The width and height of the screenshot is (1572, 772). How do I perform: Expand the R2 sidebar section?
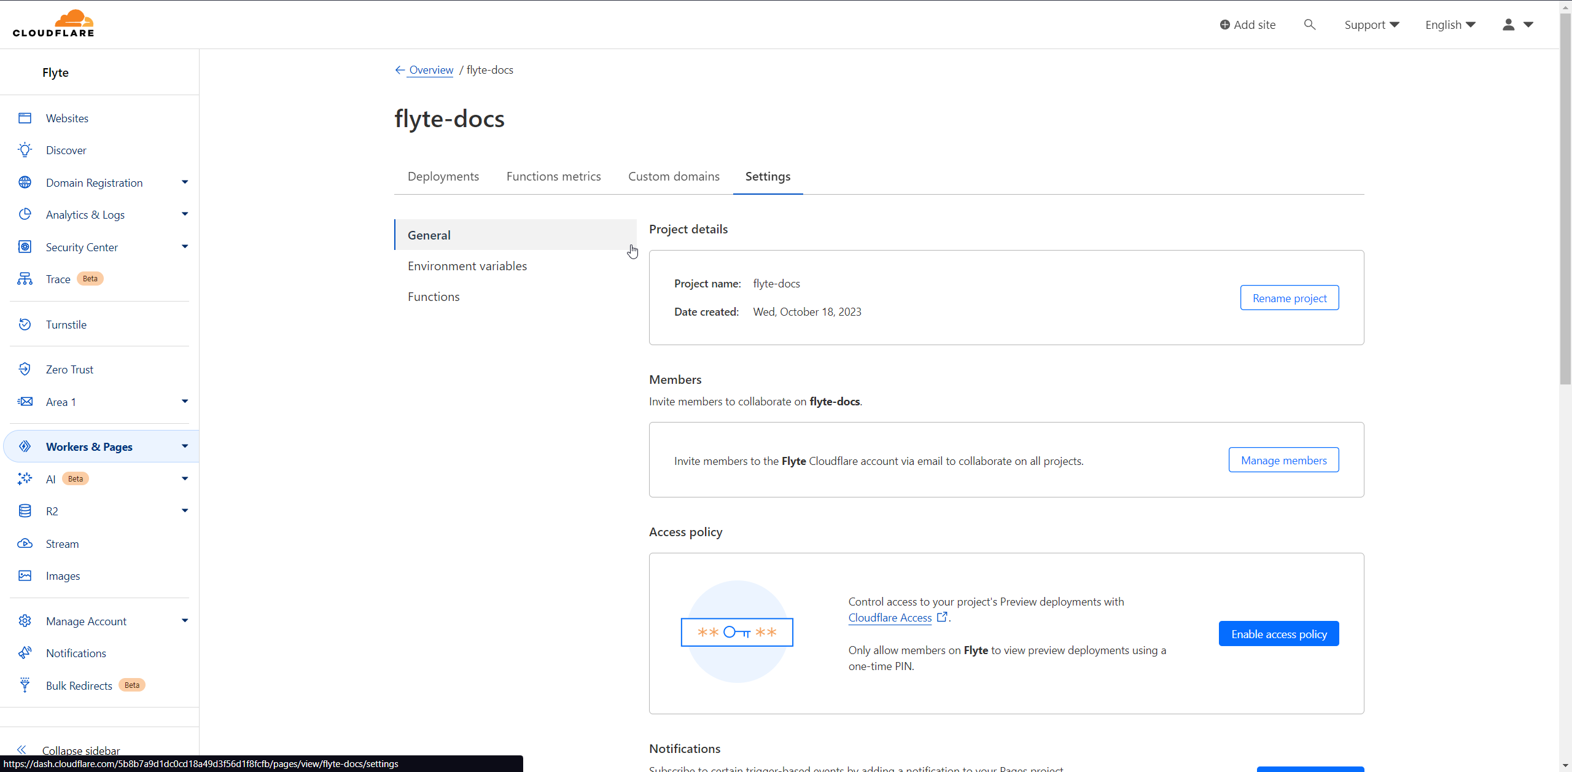pyautogui.click(x=184, y=511)
